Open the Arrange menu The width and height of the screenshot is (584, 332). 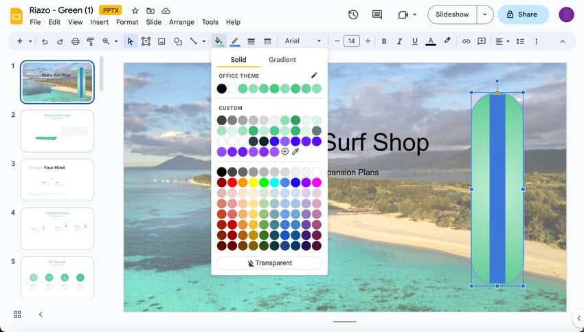click(181, 22)
